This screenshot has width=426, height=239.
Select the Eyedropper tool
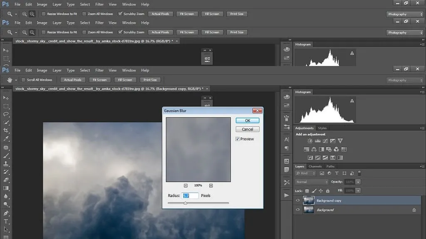click(x=6, y=139)
